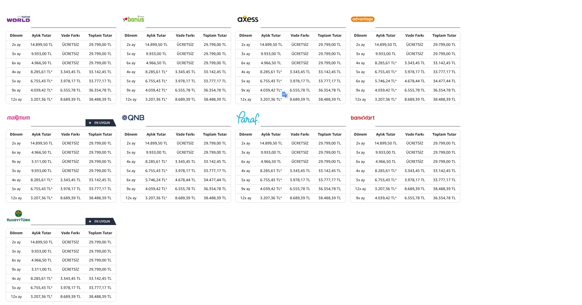Click 33.777,17 TL total in maximum table
Viewport: 582px width, 305px height.
tap(100, 189)
